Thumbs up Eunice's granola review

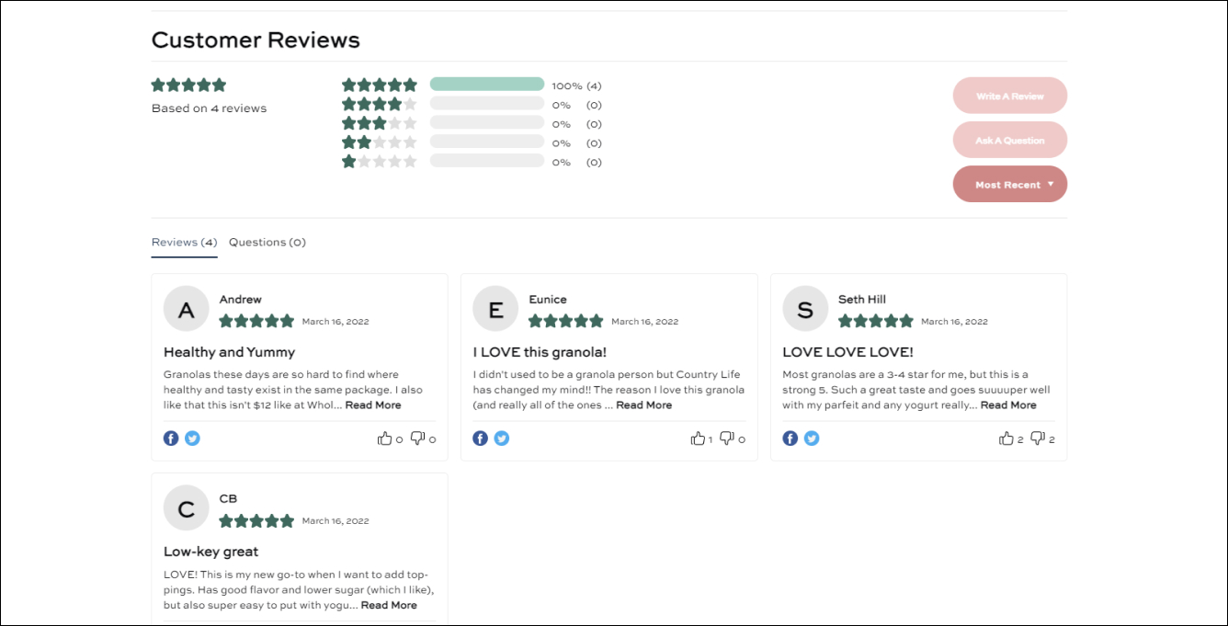point(698,438)
